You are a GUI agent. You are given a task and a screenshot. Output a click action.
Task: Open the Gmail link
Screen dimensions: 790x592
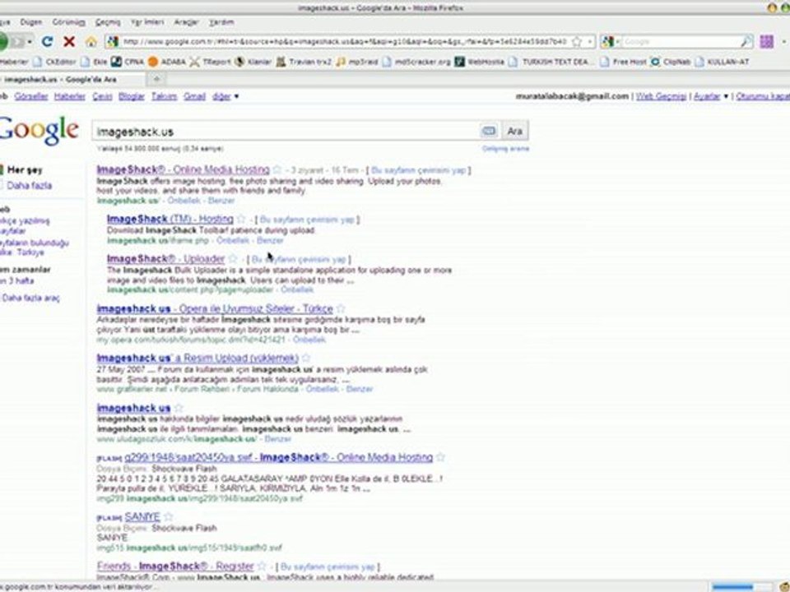[x=194, y=96]
